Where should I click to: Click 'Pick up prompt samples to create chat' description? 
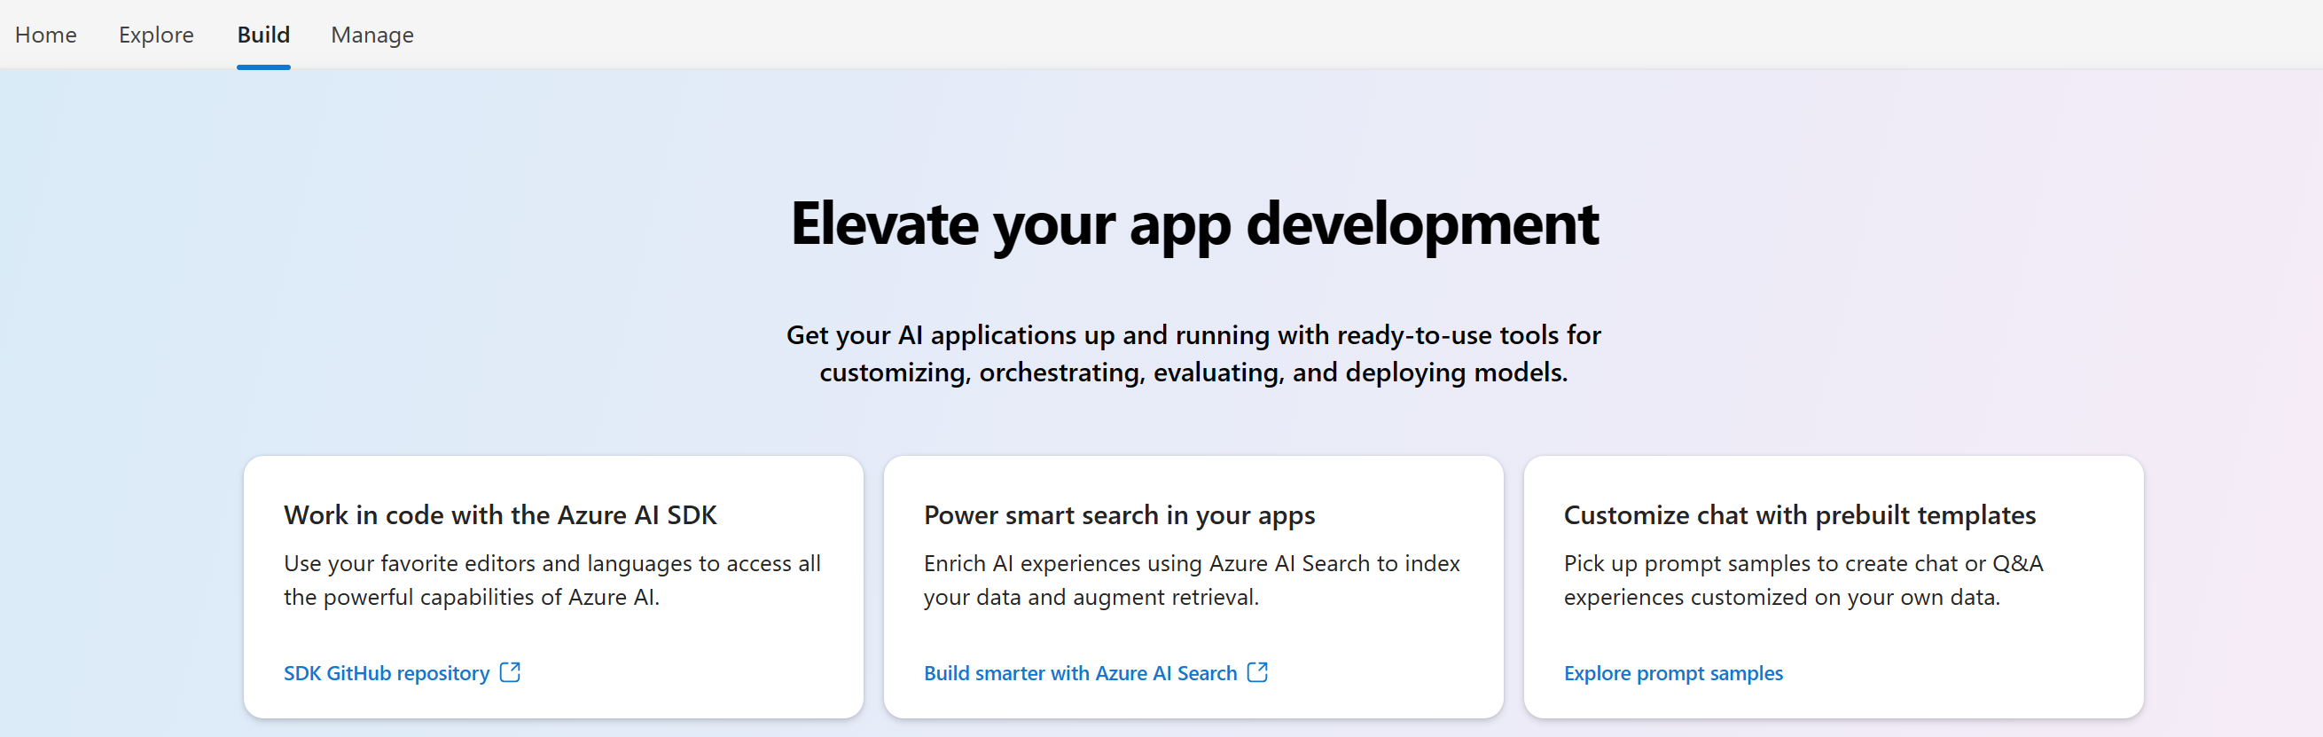(1803, 580)
